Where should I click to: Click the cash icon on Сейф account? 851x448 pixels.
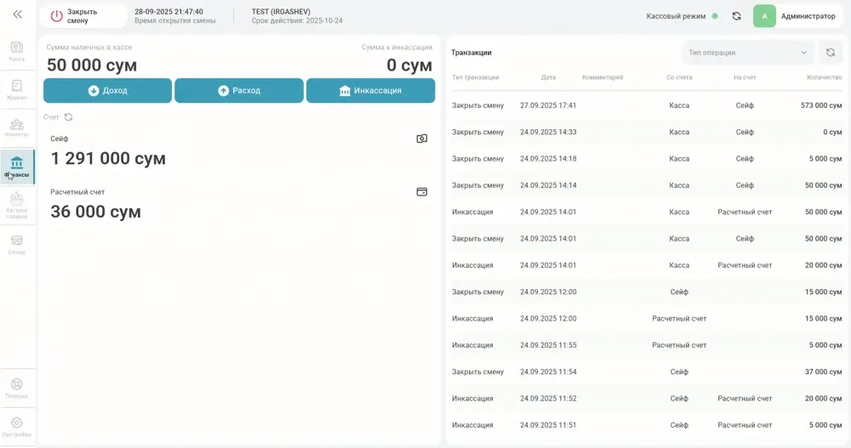[422, 139]
